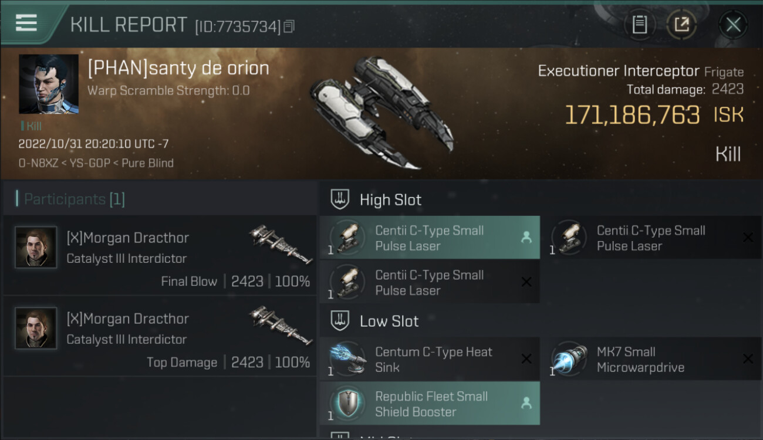Click the person icon on Shield Booster row
763x440 pixels.
click(x=526, y=403)
